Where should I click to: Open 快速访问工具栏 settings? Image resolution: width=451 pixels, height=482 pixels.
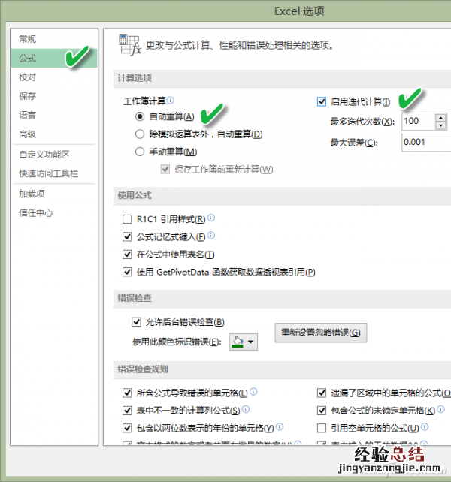[x=54, y=173]
